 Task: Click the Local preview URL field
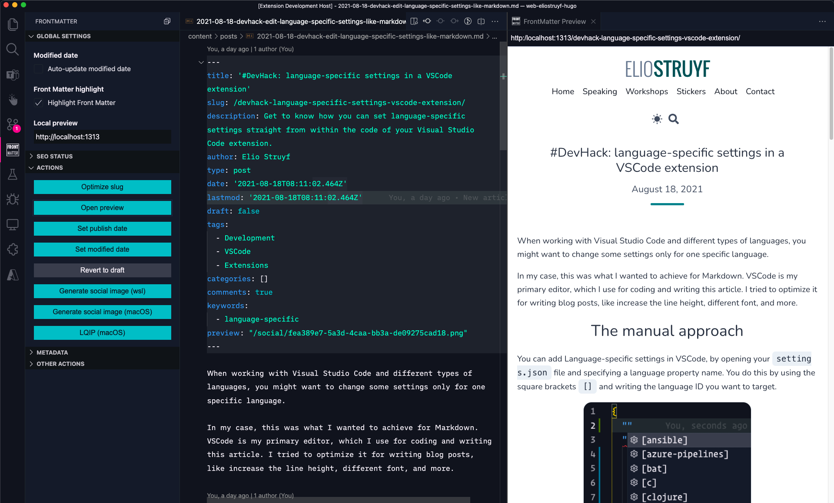click(x=102, y=137)
